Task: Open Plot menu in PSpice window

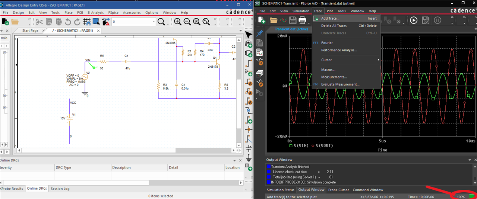Action: tap(330, 11)
